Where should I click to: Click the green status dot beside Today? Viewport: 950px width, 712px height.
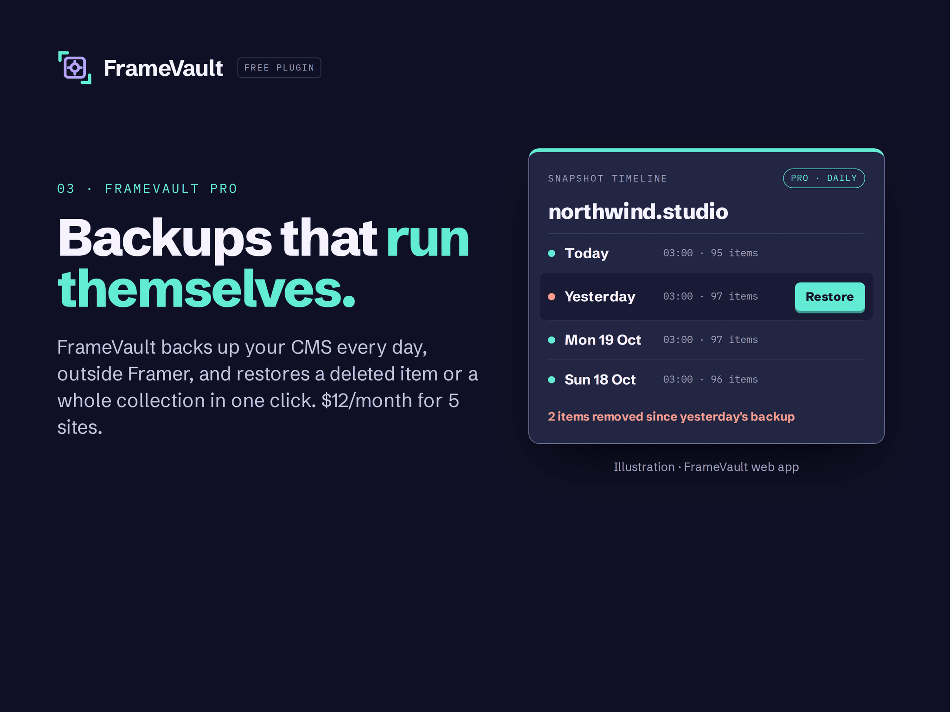552,253
